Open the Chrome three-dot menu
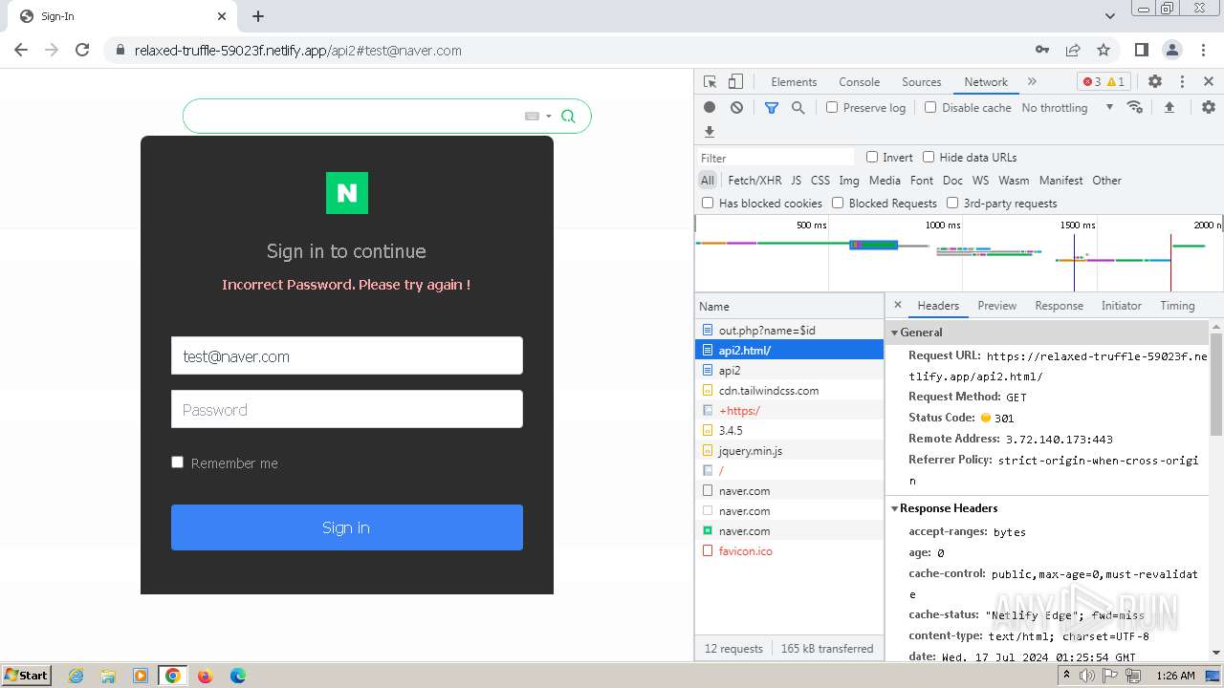The height and width of the screenshot is (688, 1224). pos(1202,50)
